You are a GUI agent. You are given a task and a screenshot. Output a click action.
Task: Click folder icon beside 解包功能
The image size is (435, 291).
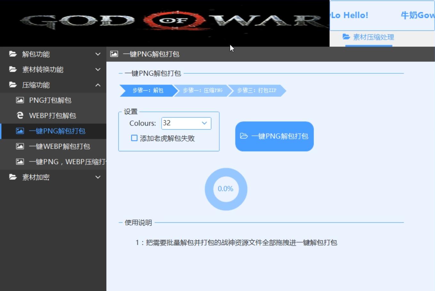click(13, 54)
